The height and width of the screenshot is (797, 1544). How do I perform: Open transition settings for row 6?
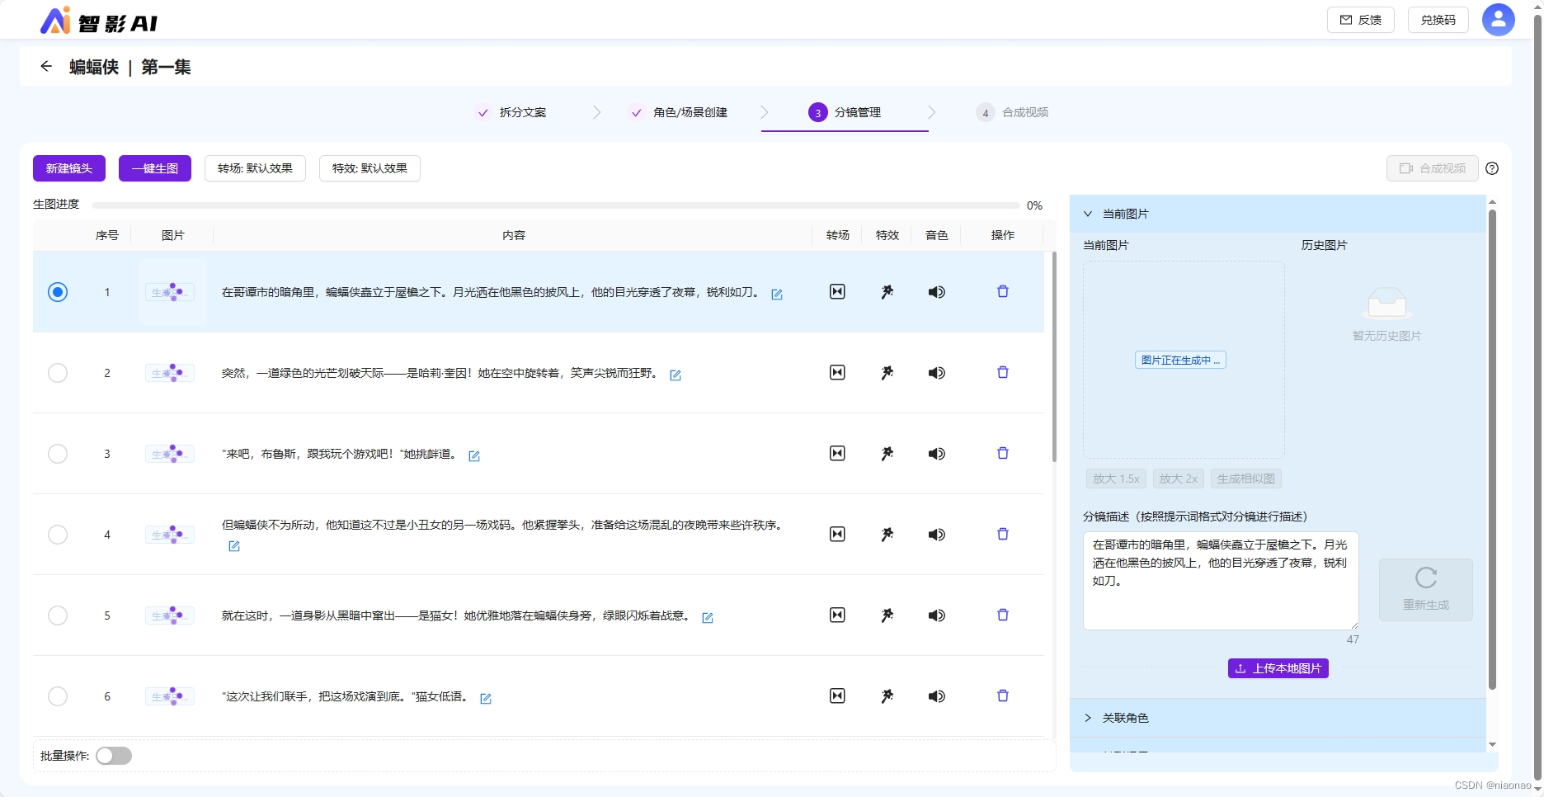(837, 696)
